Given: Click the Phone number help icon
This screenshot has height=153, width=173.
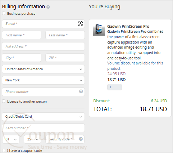Looking at the screenshot, I should [81, 91].
